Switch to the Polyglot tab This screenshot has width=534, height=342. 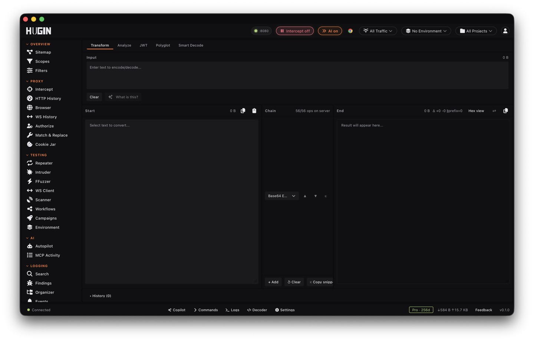pos(163,45)
